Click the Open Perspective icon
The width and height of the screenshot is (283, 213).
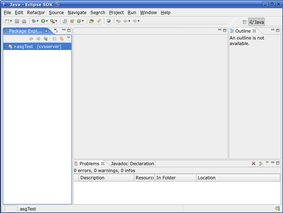(245, 22)
